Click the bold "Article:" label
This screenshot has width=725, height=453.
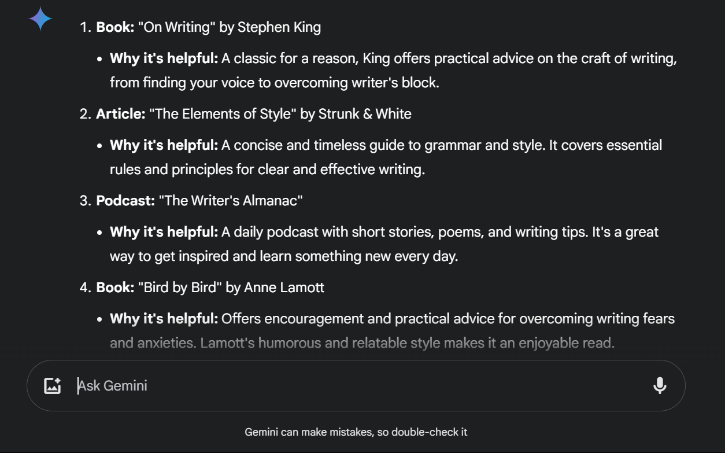point(120,114)
